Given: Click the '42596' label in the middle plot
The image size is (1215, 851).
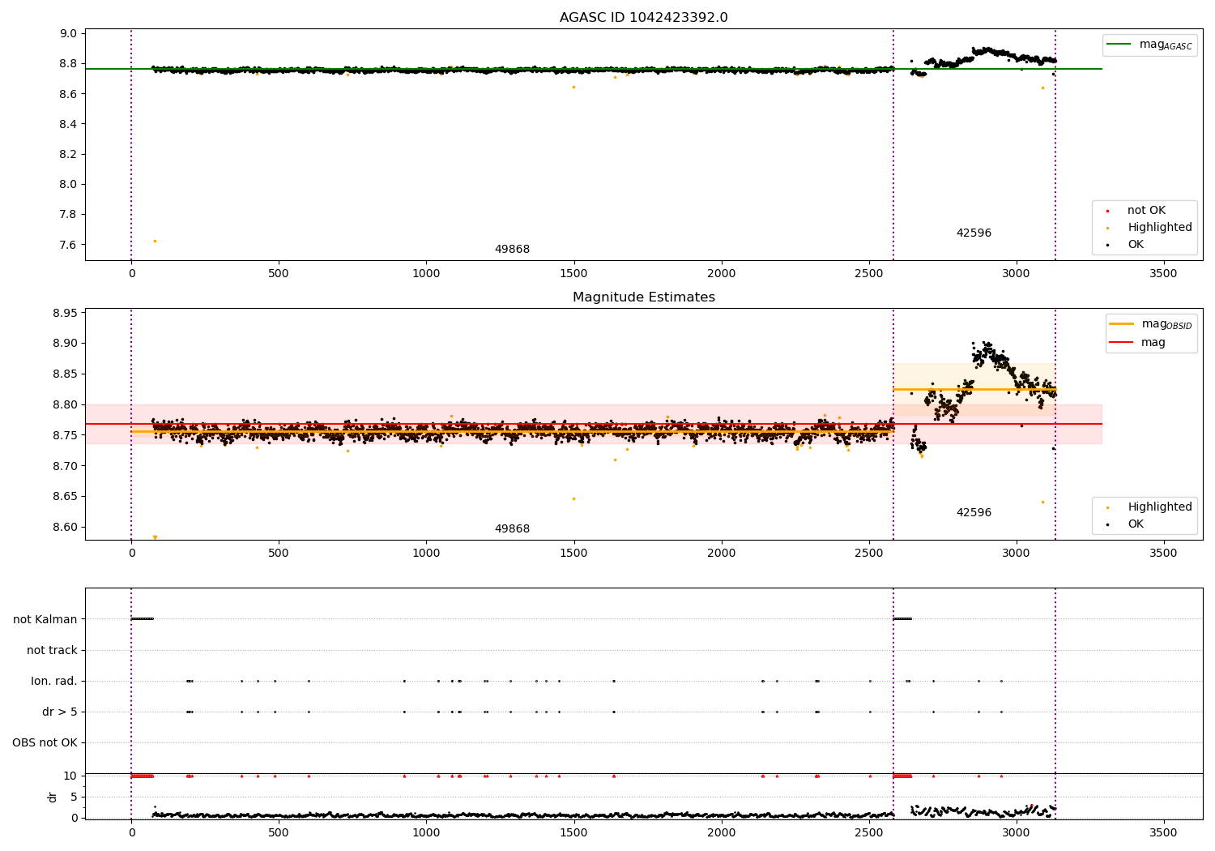Looking at the screenshot, I should click(x=974, y=513).
